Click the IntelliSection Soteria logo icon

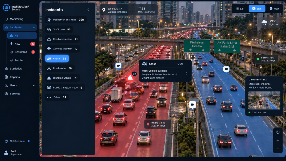coord(6,8)
